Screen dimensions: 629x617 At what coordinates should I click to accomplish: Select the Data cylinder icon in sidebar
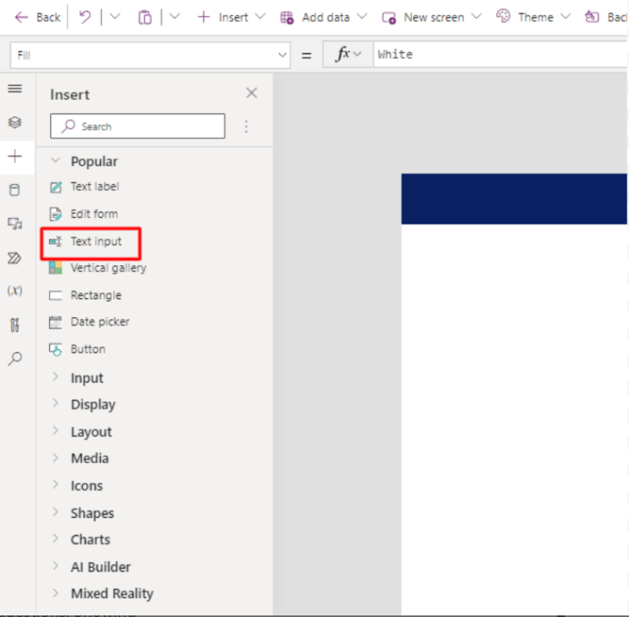point(15,190)
